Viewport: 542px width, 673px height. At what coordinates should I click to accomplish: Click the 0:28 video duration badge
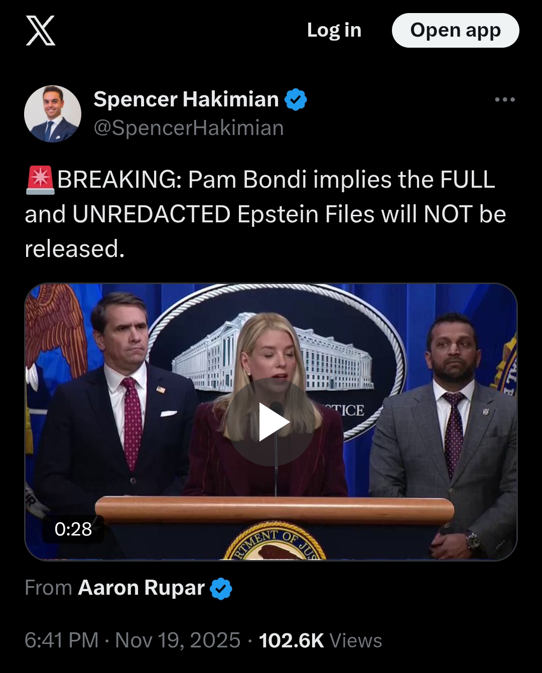[73, 529]
